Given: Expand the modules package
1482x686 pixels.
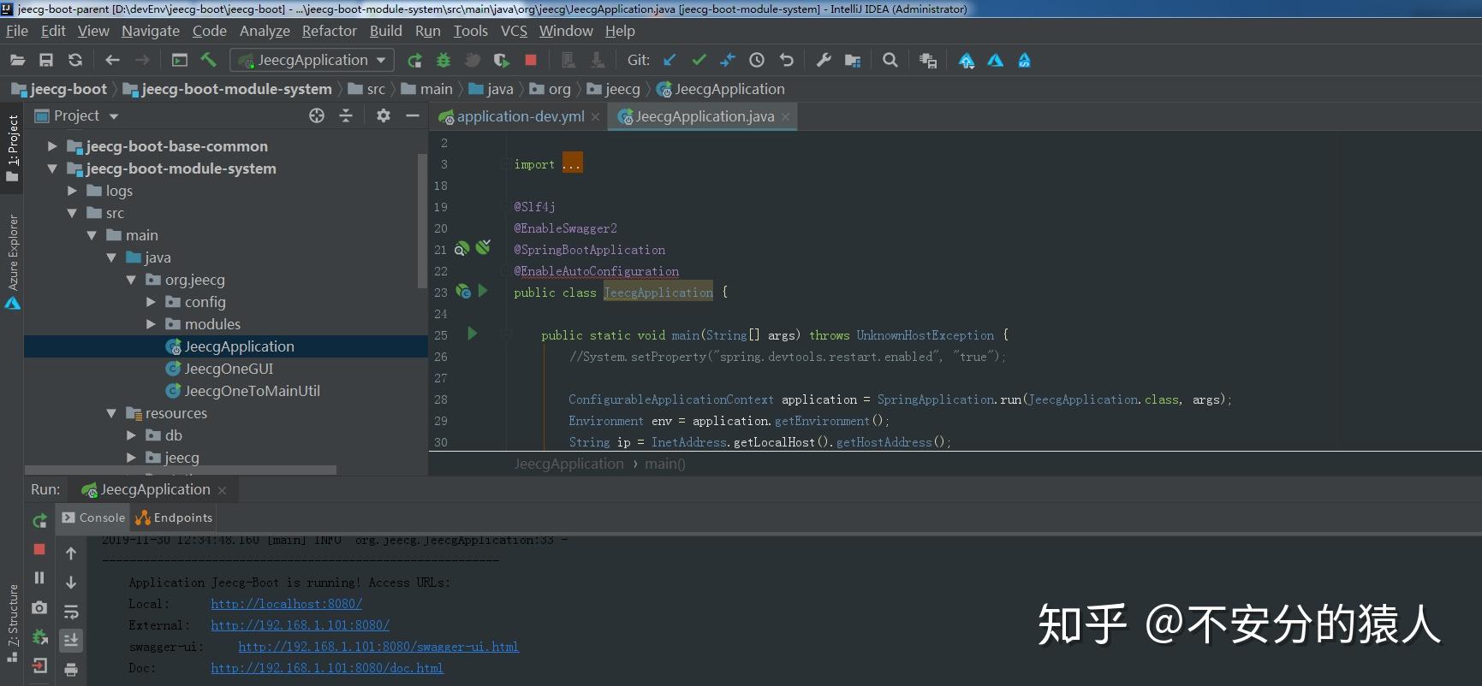Looking at the screenshot, I should coord(151,324).
